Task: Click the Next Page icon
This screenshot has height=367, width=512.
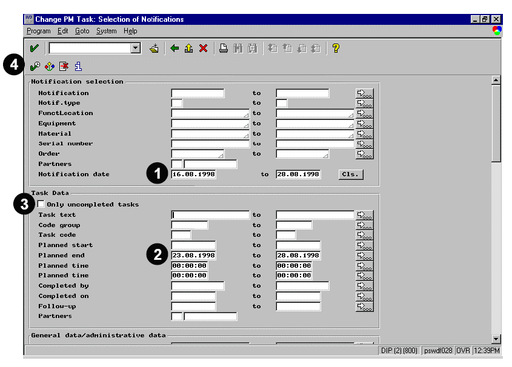Action: pos(302,48)
